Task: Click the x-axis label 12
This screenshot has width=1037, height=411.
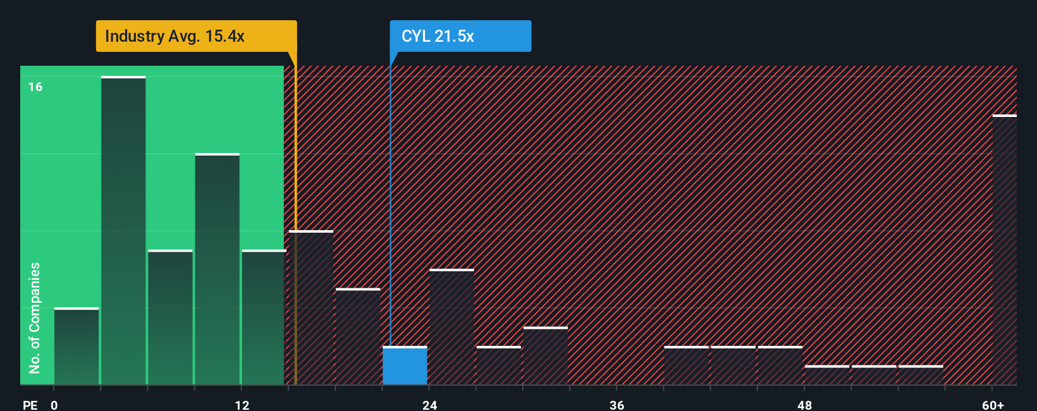Action: point(242,405)
